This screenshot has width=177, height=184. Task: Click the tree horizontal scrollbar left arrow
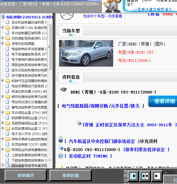[x=2, y=165]
